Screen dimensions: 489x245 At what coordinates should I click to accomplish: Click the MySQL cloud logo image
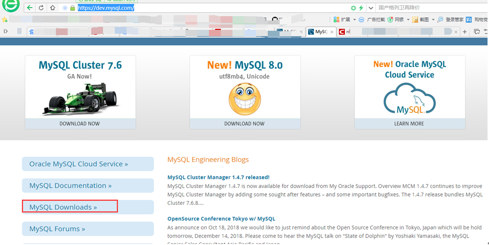point(409,99)
